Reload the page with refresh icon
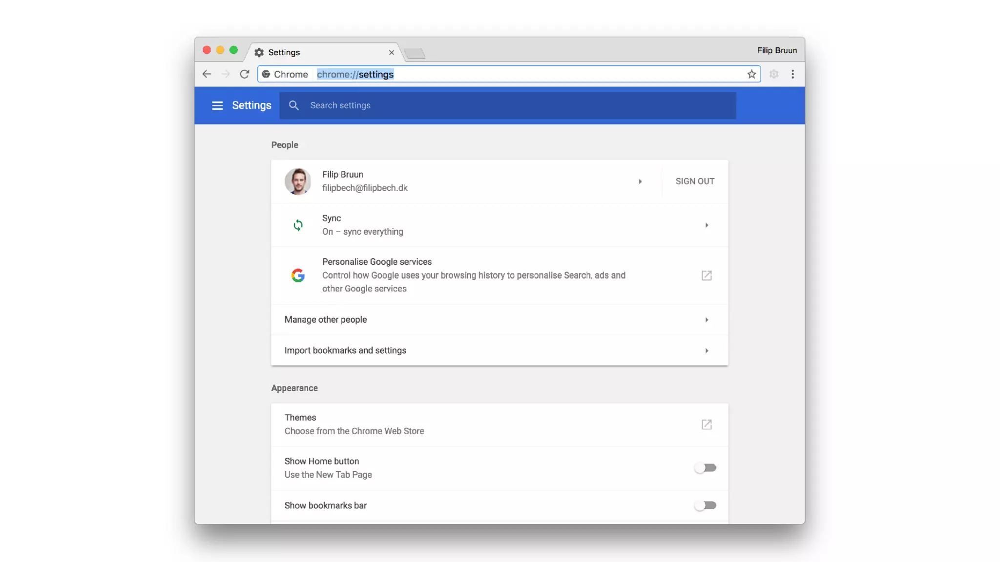1000x562 pixels. 244,74
